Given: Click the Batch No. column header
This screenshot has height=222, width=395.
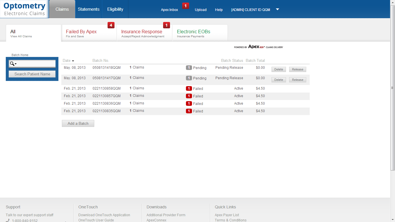Looking at the screenshot, I should point(101,61).
